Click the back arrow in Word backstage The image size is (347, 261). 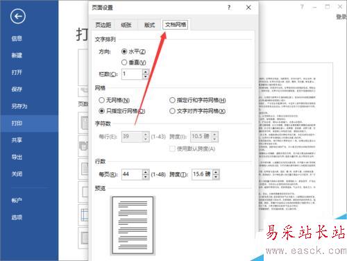(x=18, y=16)
